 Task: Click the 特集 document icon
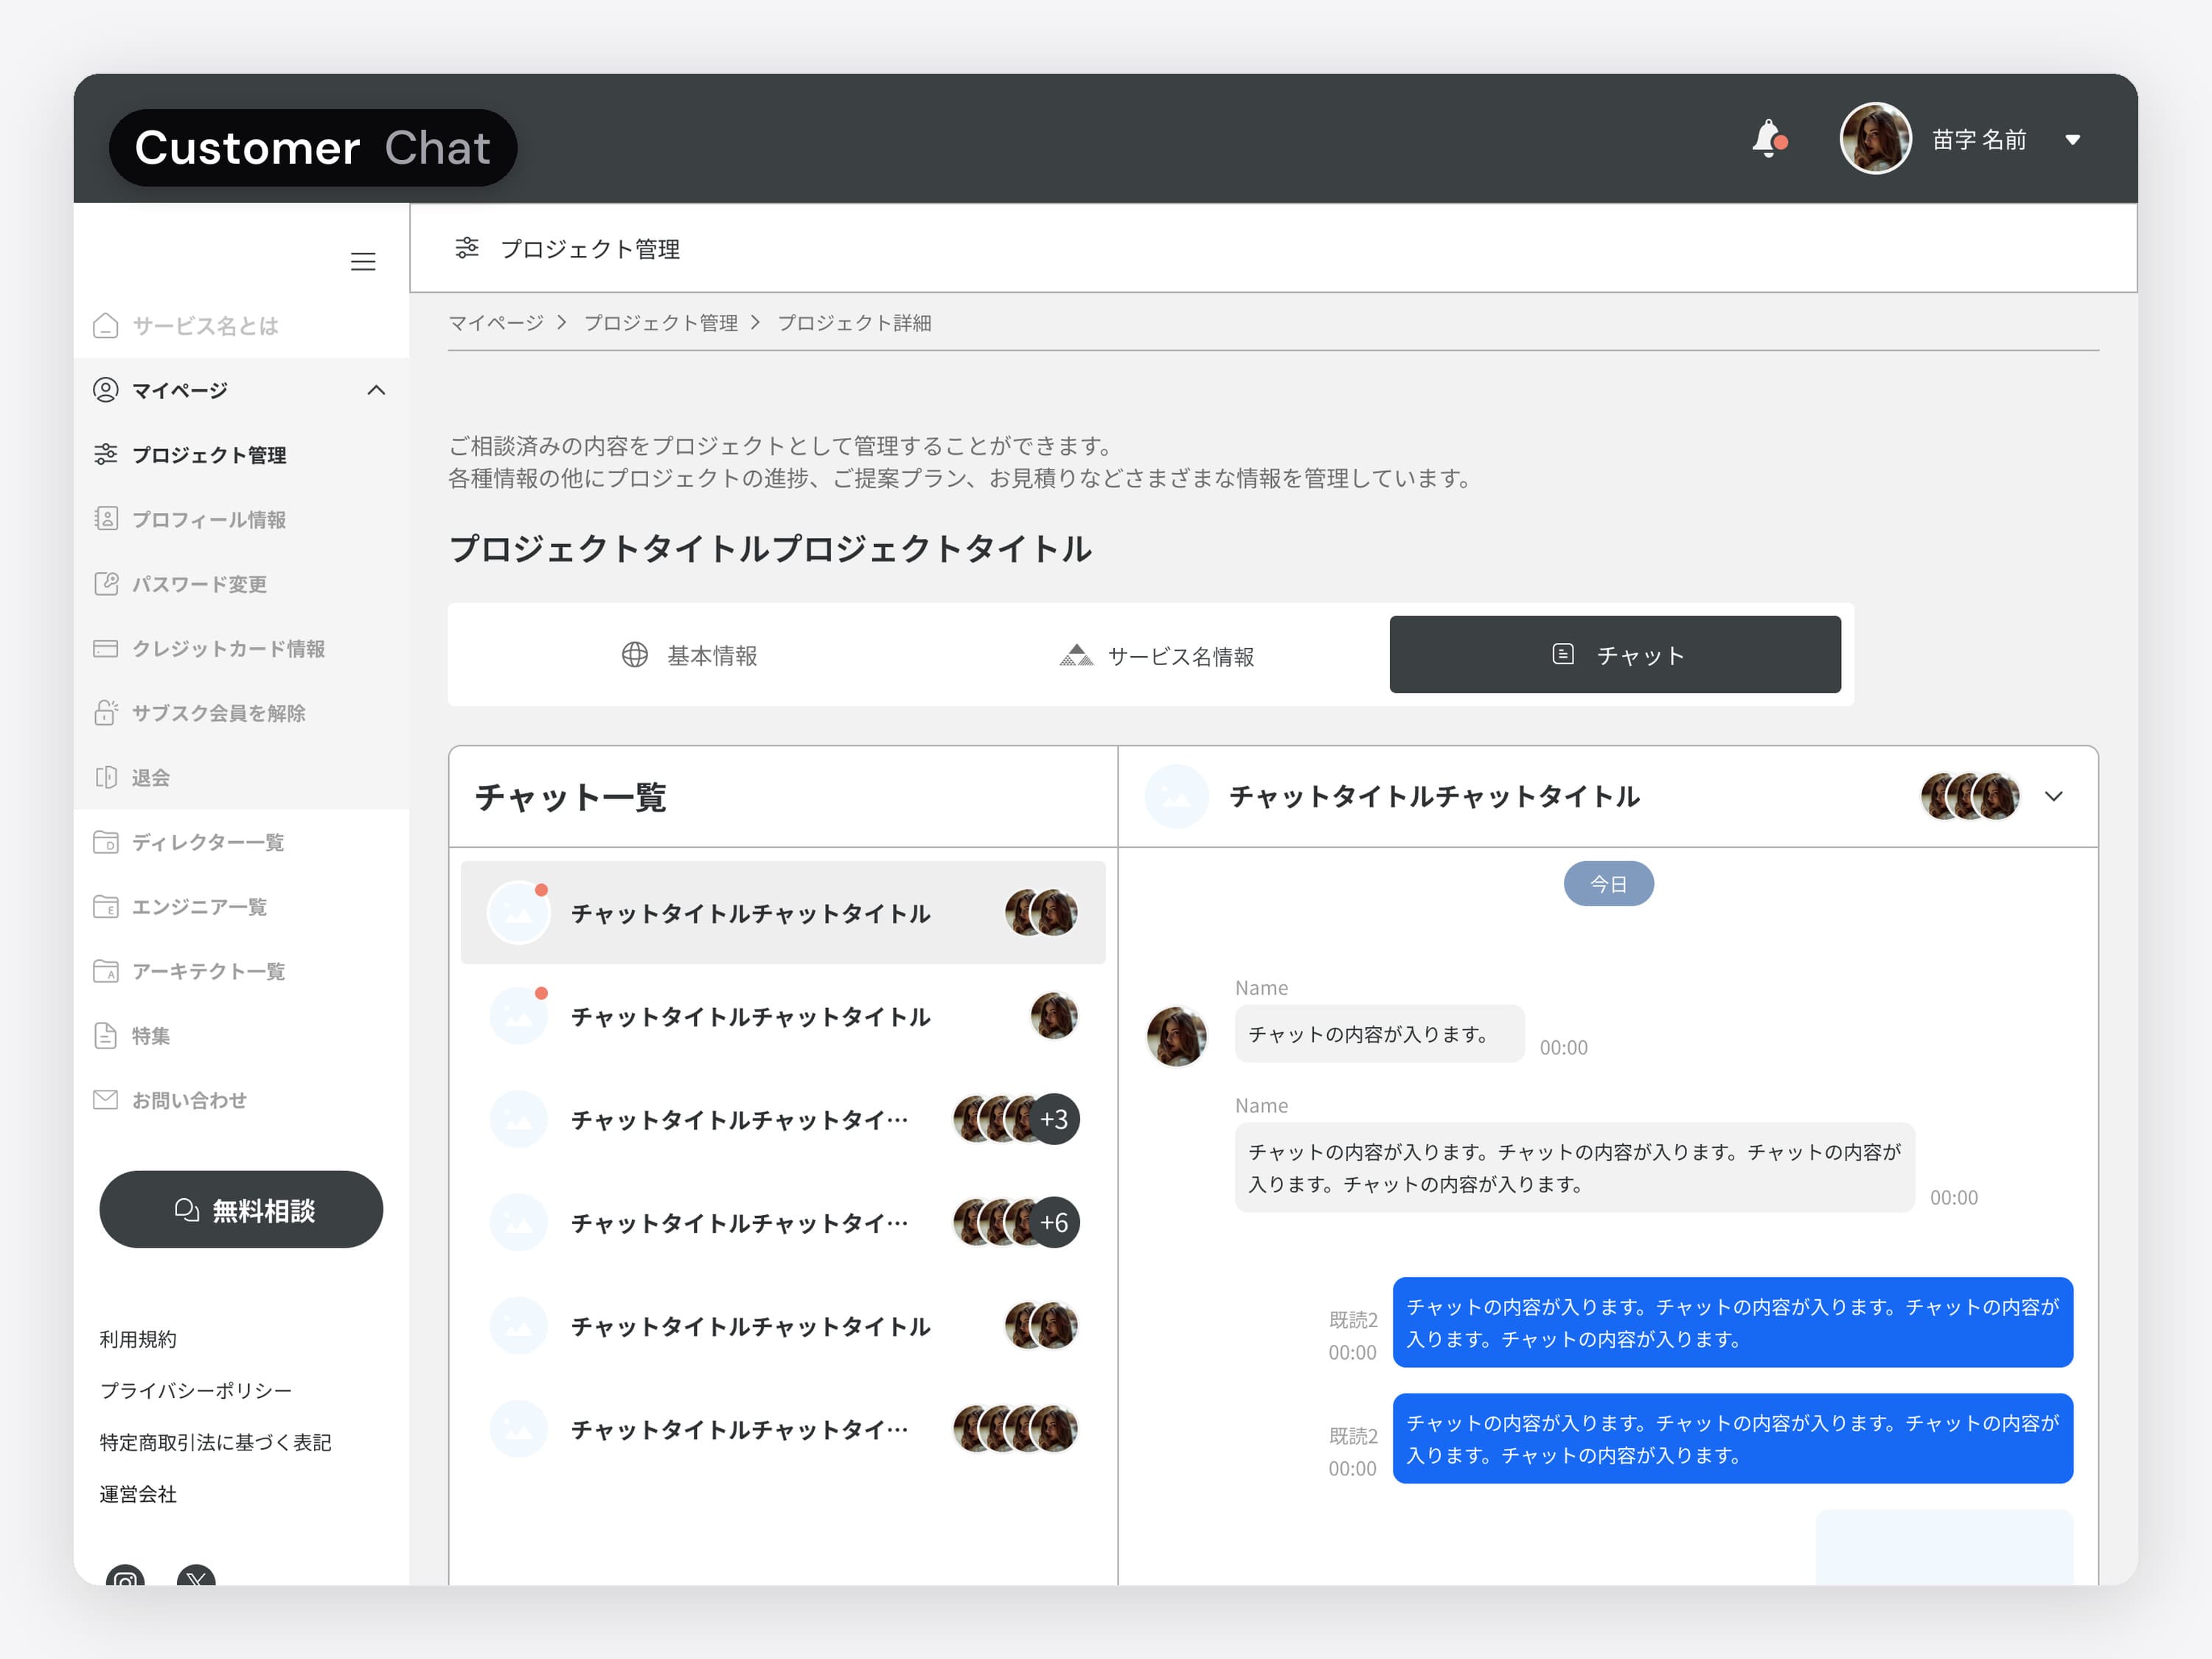(x=106, y=1036)
